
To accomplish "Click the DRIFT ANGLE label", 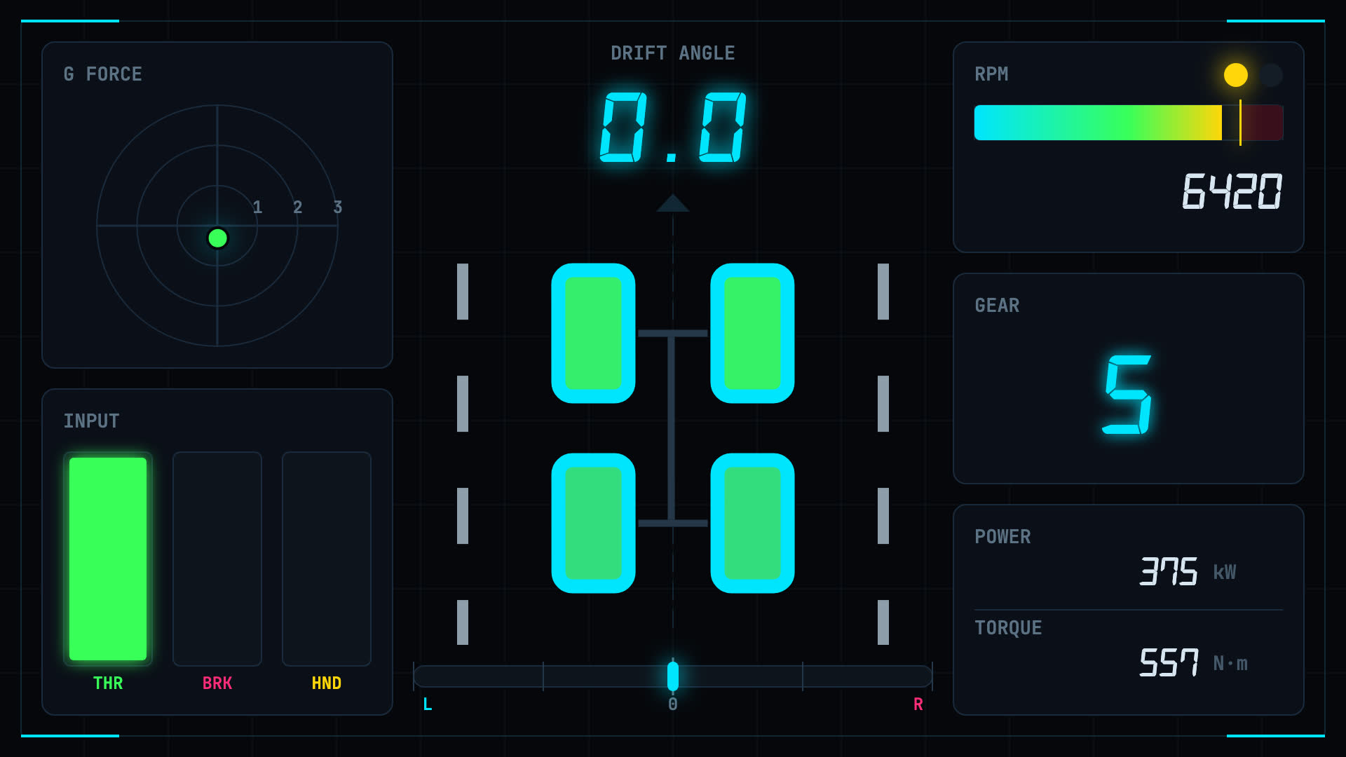I will coord(673,53).
